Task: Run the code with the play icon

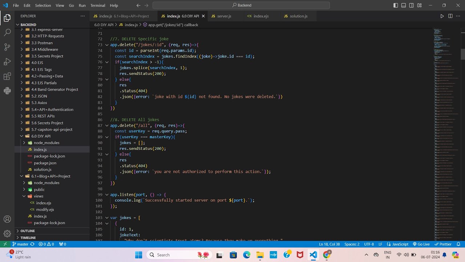Action: [442, 16]
